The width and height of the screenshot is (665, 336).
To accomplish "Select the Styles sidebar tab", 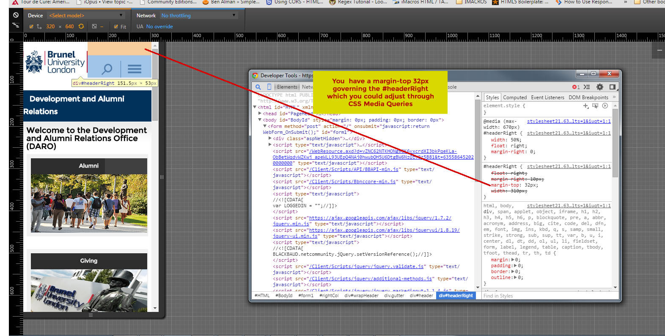I will pos(492,98).
